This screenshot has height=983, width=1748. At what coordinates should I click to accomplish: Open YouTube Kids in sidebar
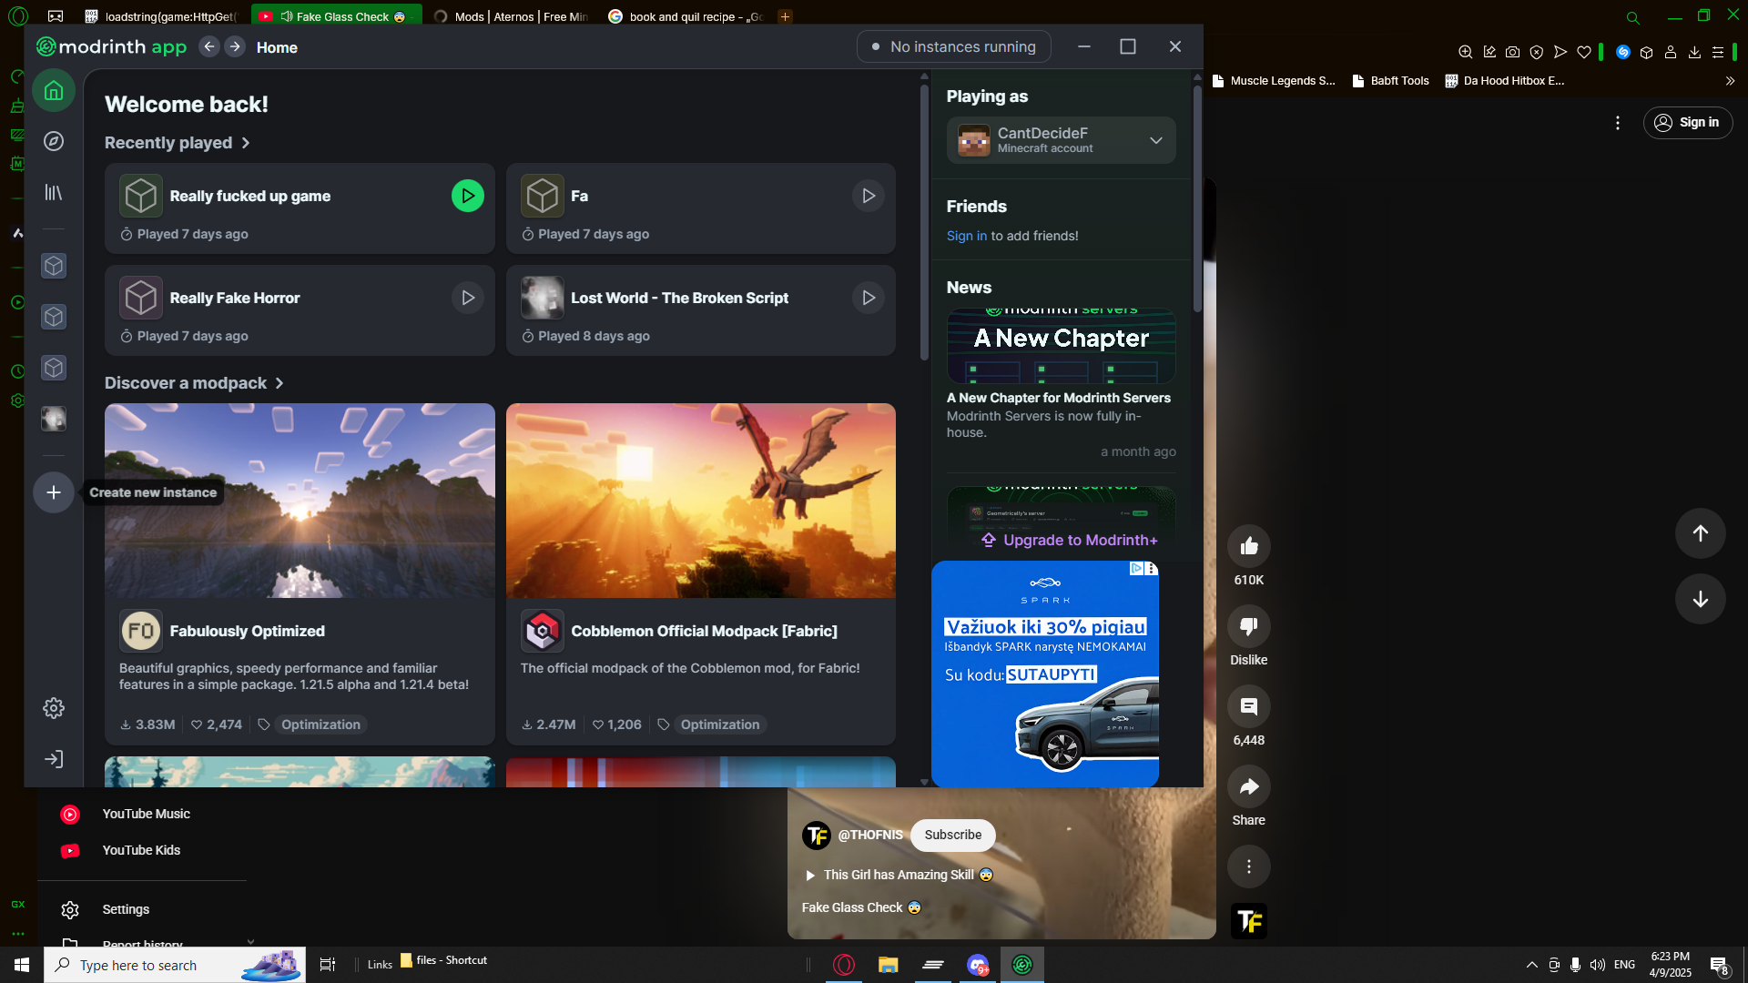(x=142, y=850)
